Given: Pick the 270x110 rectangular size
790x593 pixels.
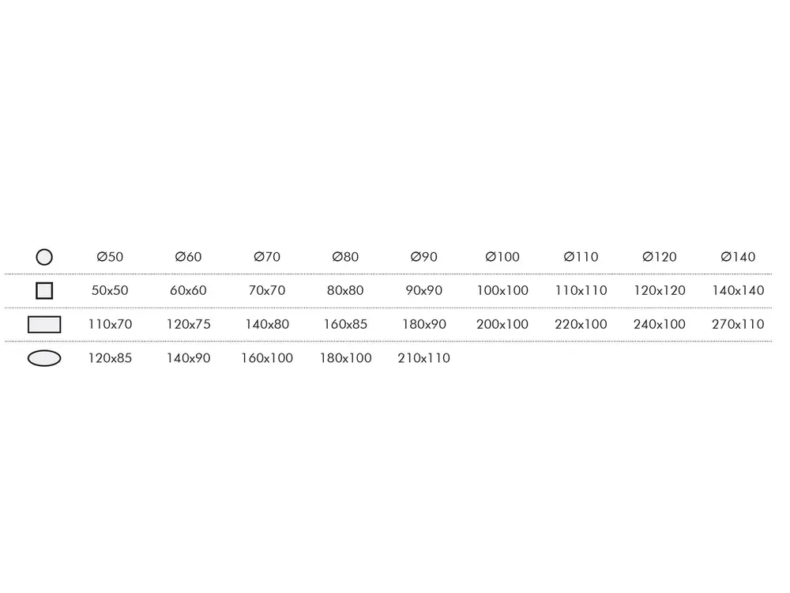Looking at the screenshot, I should click(738, 324).
